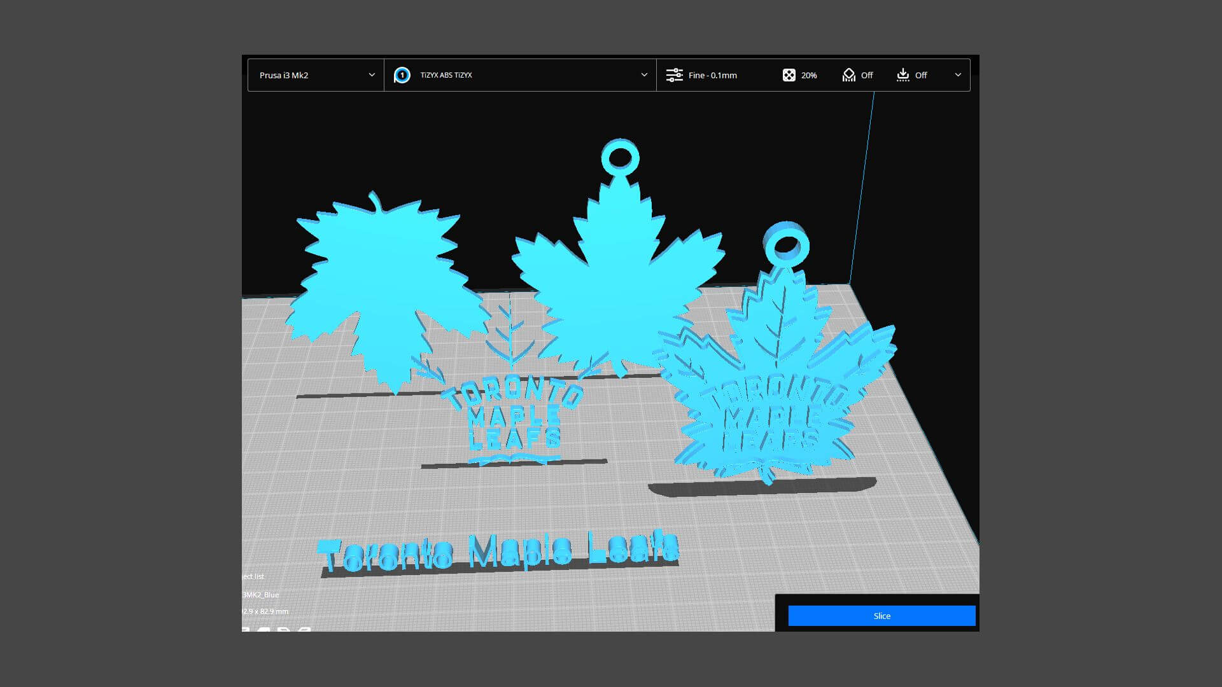Click the extruder 1 icon
Screen dimensions: 1222x687
coord(402,75)
